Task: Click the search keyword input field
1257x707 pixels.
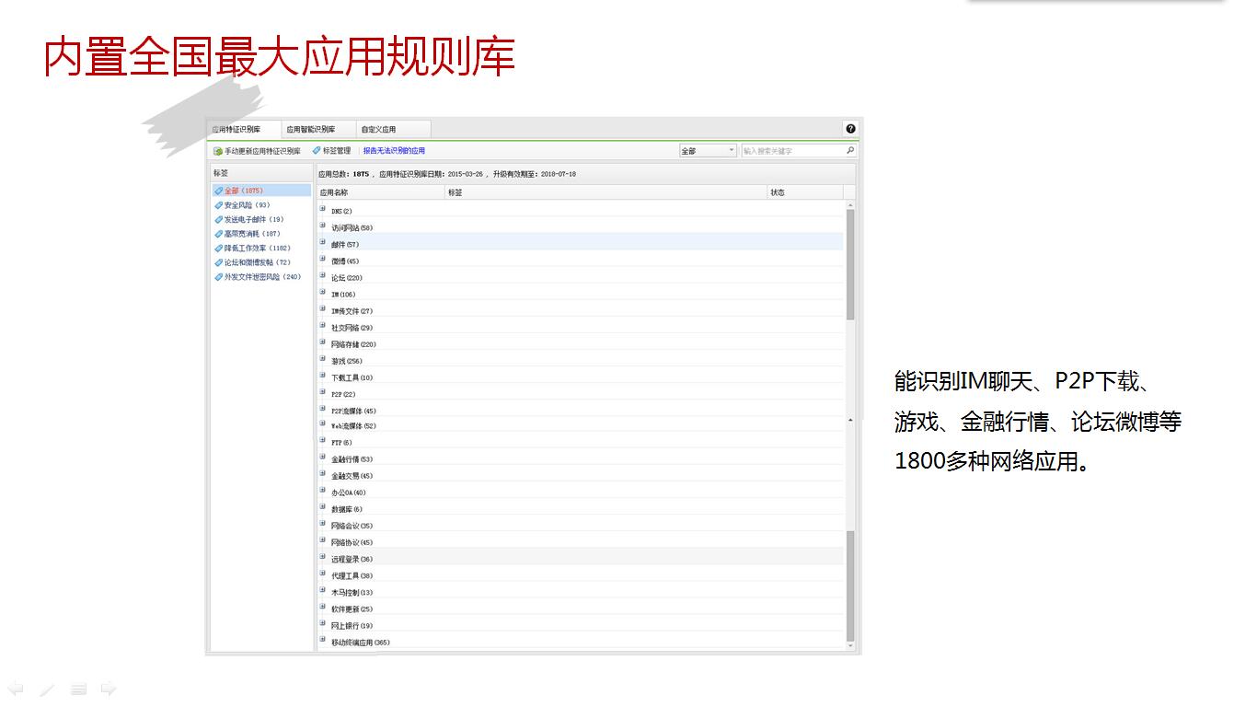Action: tap(791, 151)
